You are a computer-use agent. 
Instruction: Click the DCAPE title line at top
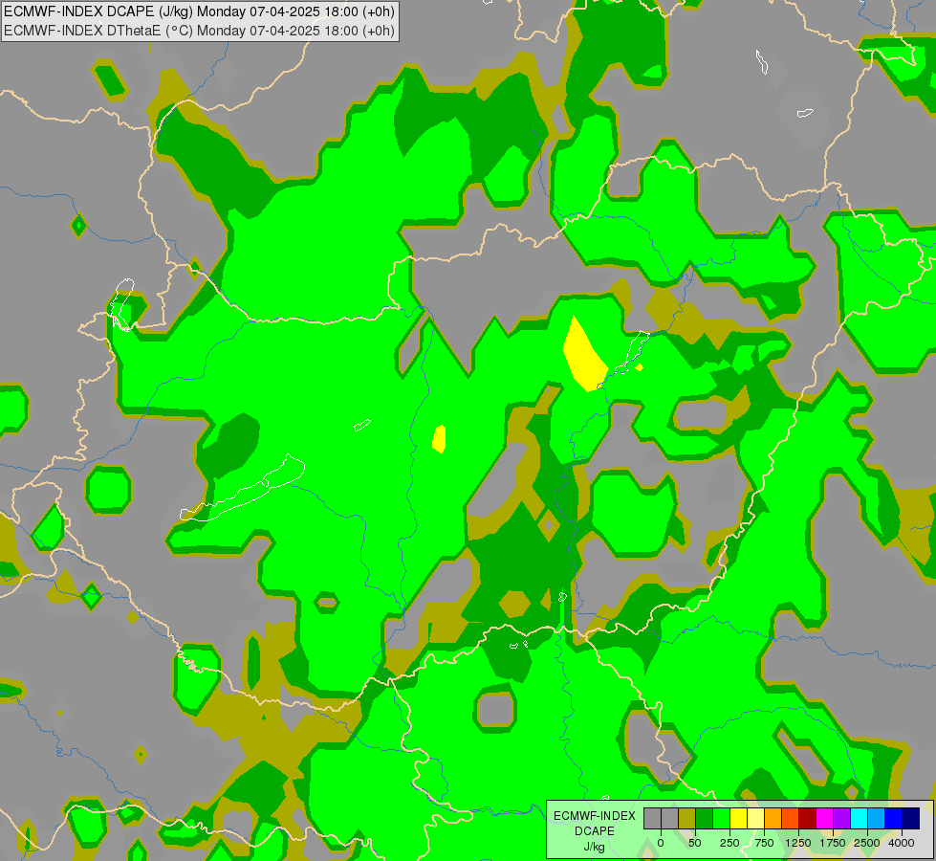click(199, 11)
